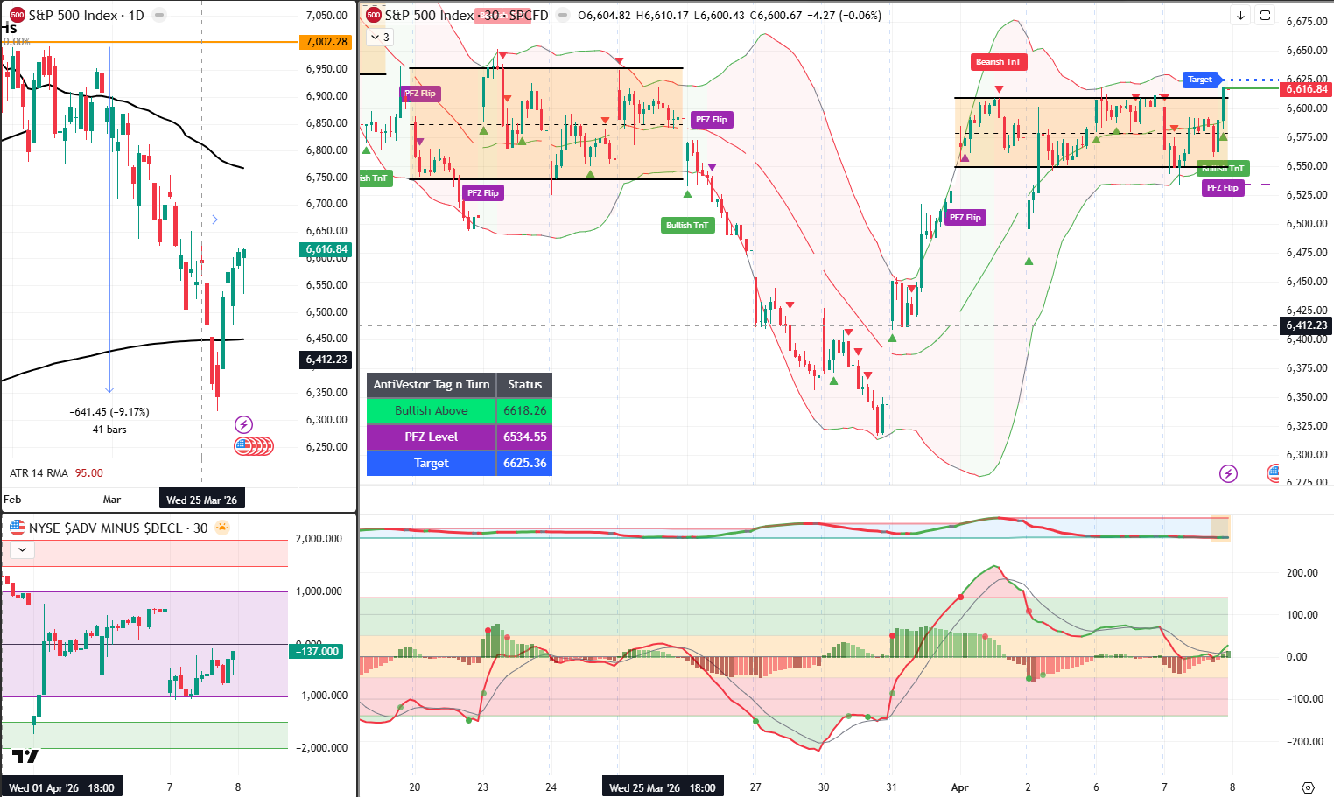Hide the daily S&P 500 series with its toggle
Viewport: 1334px width, 797px height.
(158, 15)
